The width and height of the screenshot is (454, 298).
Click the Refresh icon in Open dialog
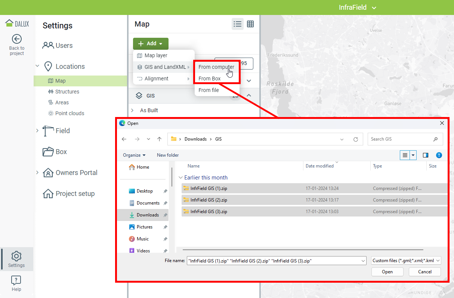coord(356,139)
